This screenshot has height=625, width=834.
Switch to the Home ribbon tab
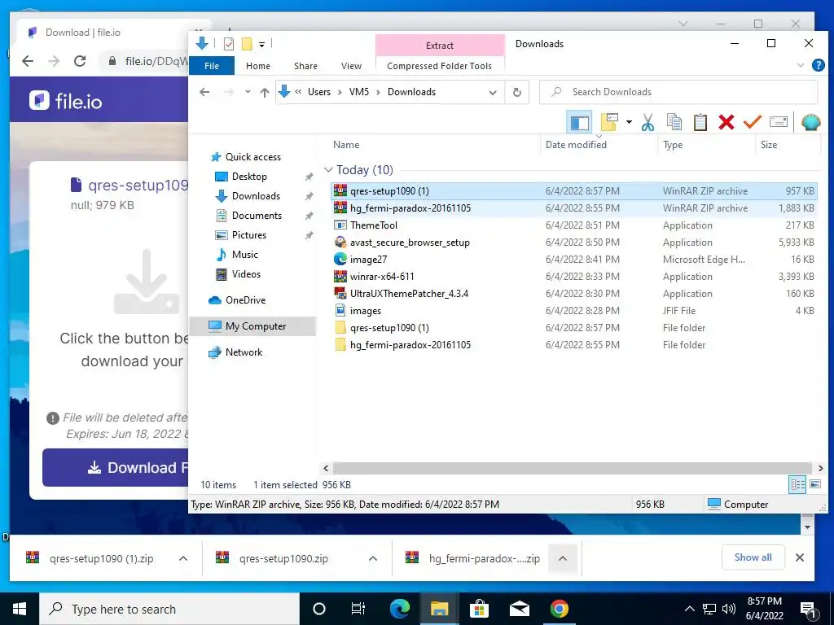258,66
